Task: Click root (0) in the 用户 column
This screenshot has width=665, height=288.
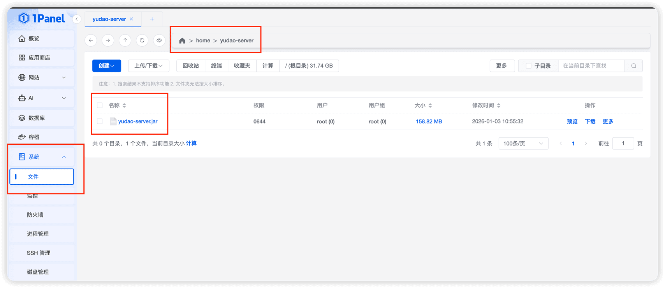Action: (325, 121)
